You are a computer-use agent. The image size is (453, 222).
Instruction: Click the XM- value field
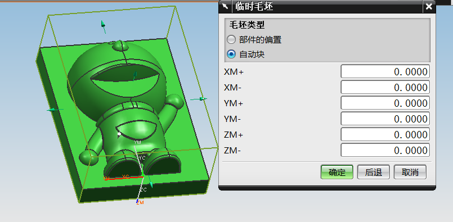(385, 87)
